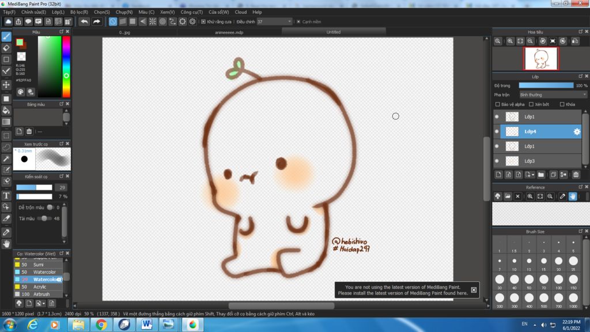The width and height of the screenshot is (590, 332).
Task: Select the Hand tool in the left toolbar
Action: [x=6, y=244]
